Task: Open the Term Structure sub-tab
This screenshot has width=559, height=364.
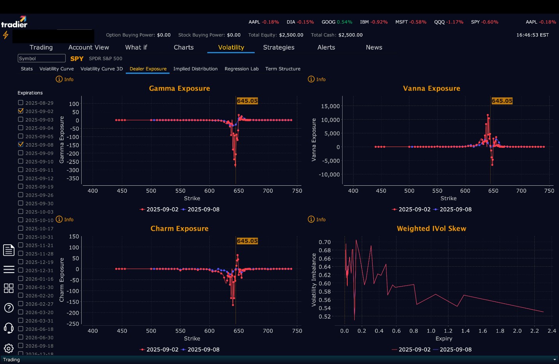Action: [283, 69]
